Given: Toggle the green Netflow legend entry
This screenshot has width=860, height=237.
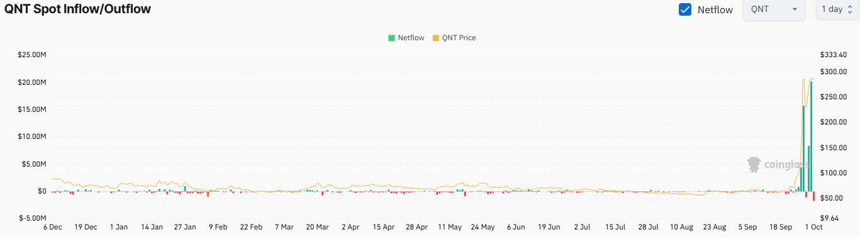Looking at the screenshot, I should click(406, 38).
